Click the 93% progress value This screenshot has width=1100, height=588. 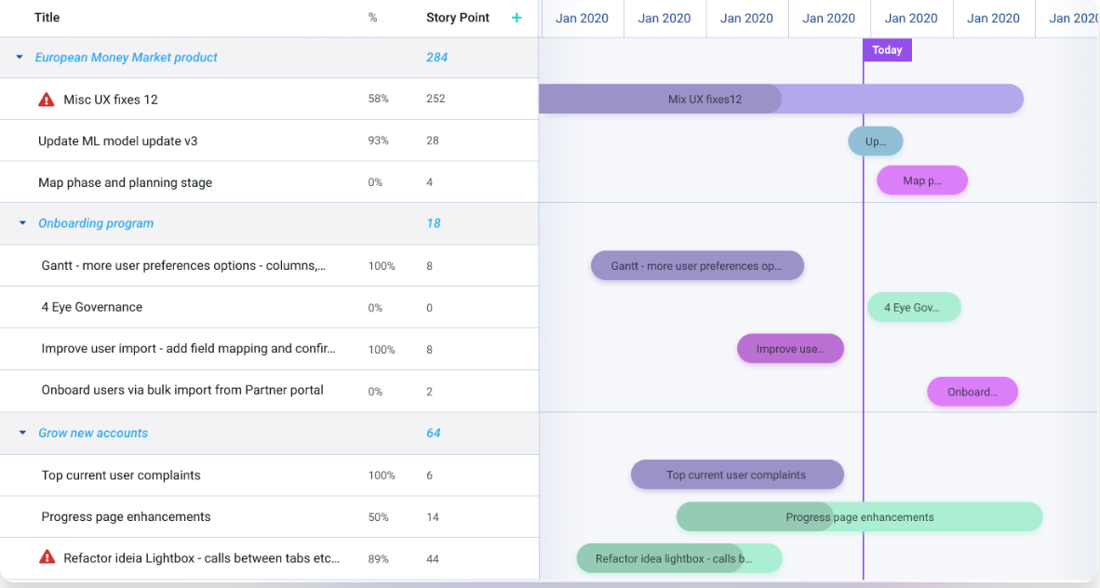tap(378, 140)
